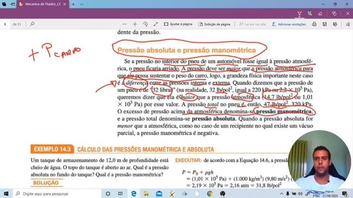Viewport: 353px width, 198px height.
Task: Click the bold words 'pressão absoluta'
Action: tap(213, 119)
